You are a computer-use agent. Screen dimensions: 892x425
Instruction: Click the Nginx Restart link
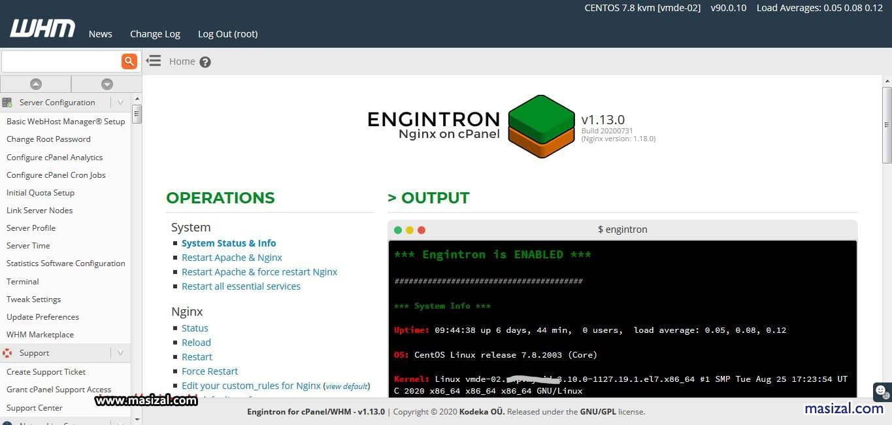click(x=197, y=357)
